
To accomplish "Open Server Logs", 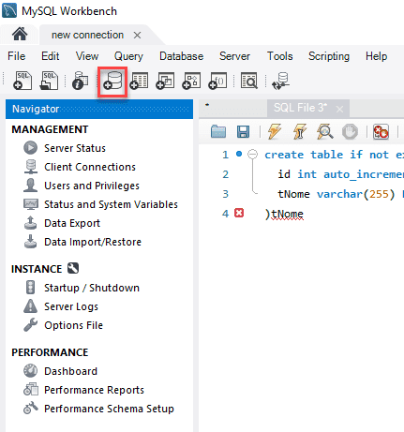I will coord(71,306).
